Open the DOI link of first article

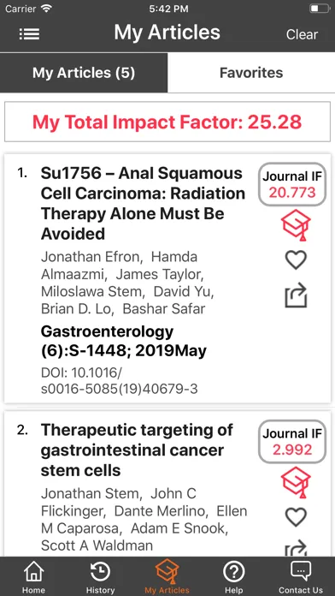click(120, 381)
